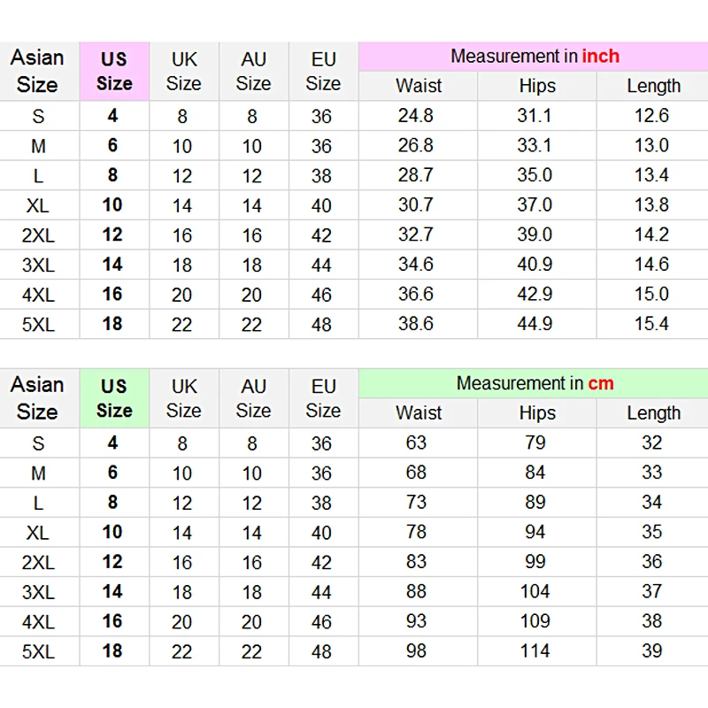Select the waist value 63

tap(416, 442)
